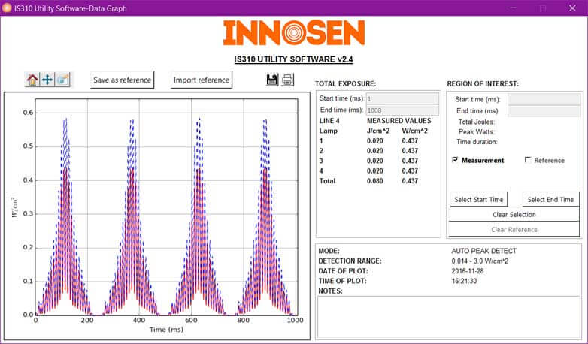
Task: Click Clear Selection button
Action: tap(514, 214)
